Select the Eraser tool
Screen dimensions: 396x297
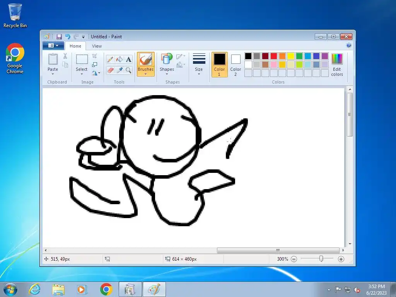pos(110,70)
